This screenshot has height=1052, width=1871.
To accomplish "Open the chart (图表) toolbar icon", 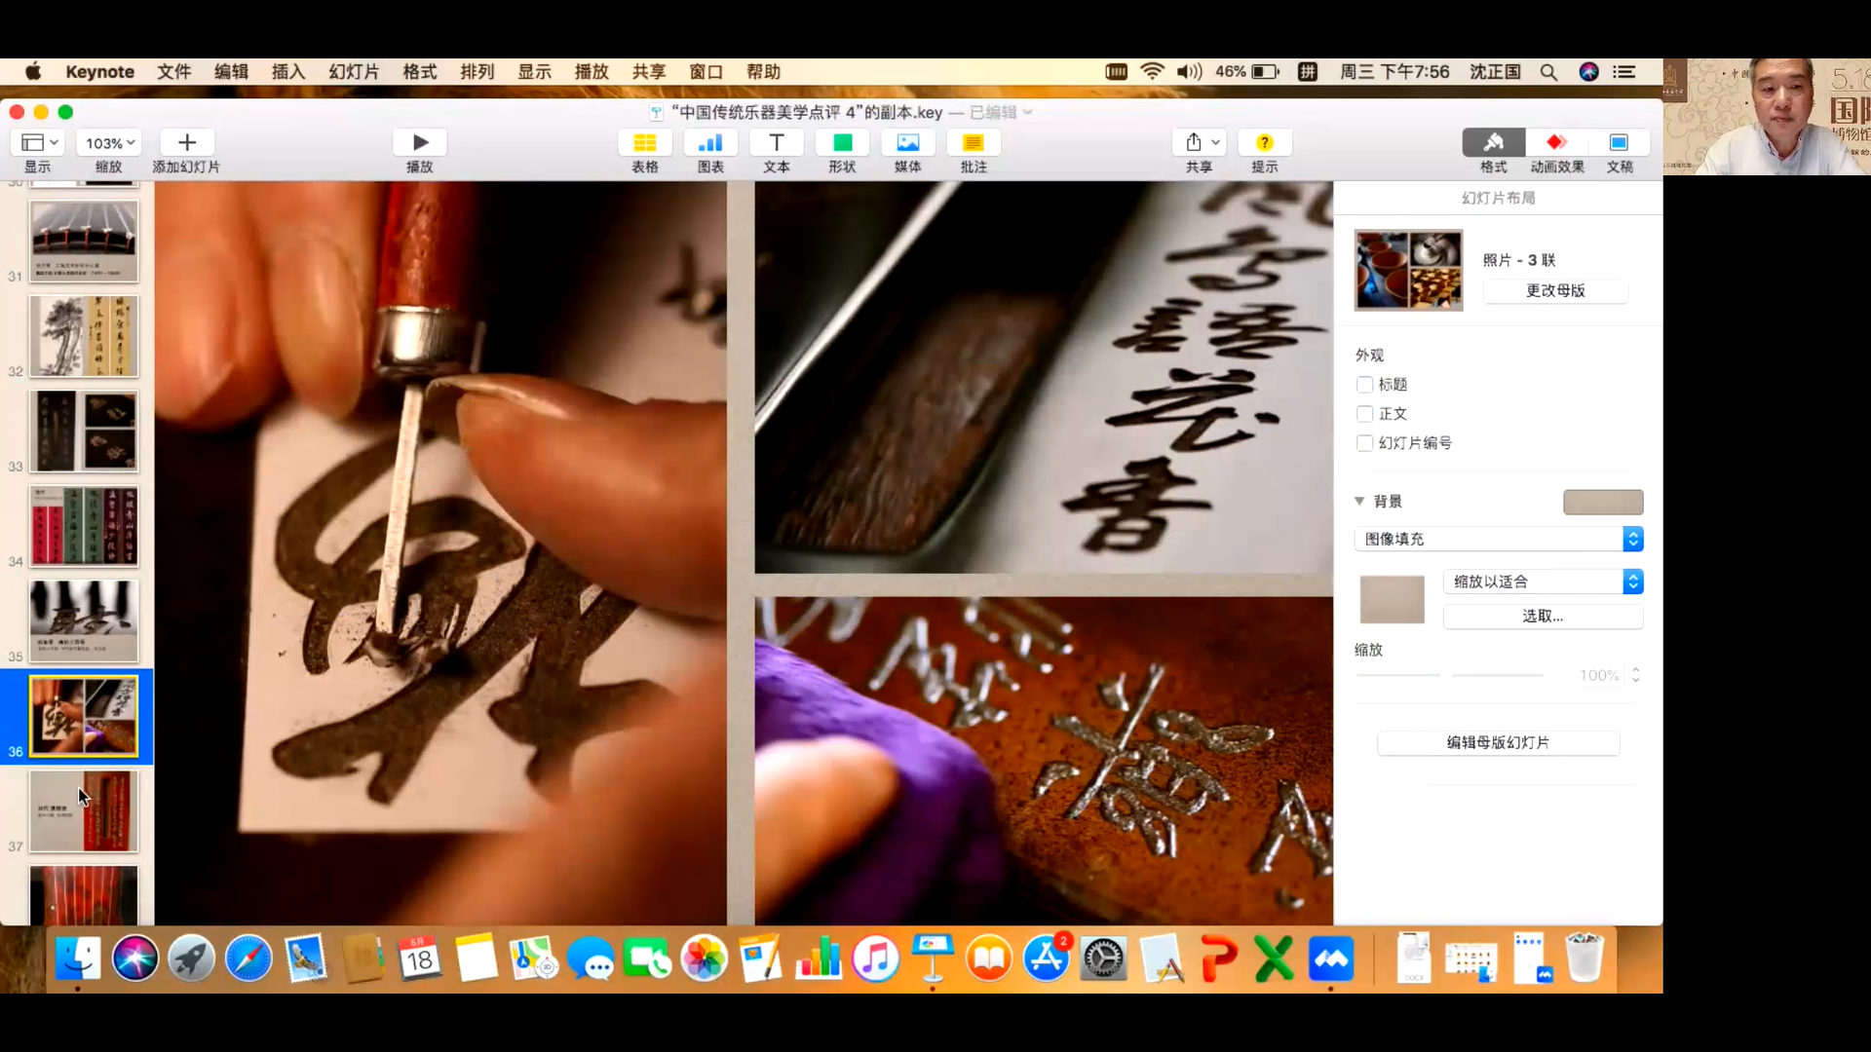I will 710,143.
